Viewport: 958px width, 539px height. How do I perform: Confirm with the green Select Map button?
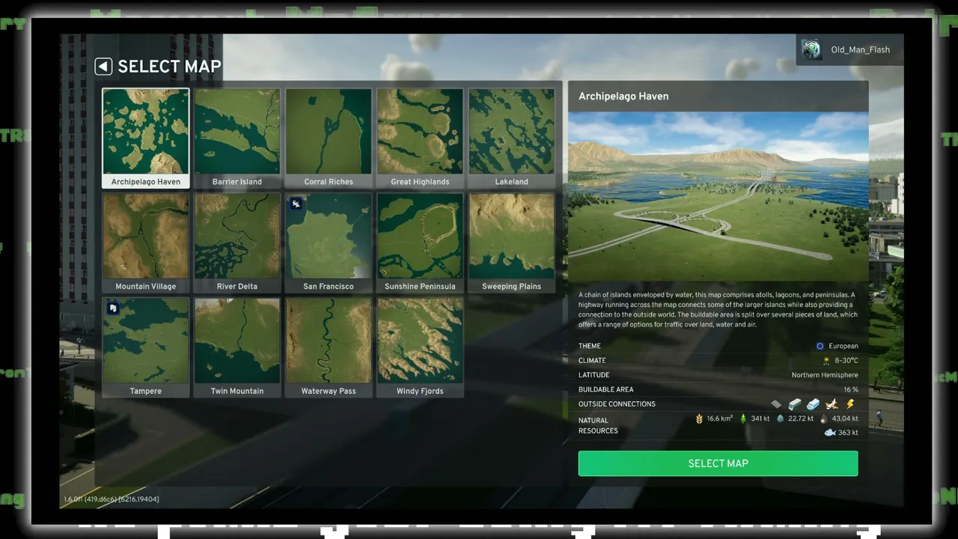[x=718, y=463]
